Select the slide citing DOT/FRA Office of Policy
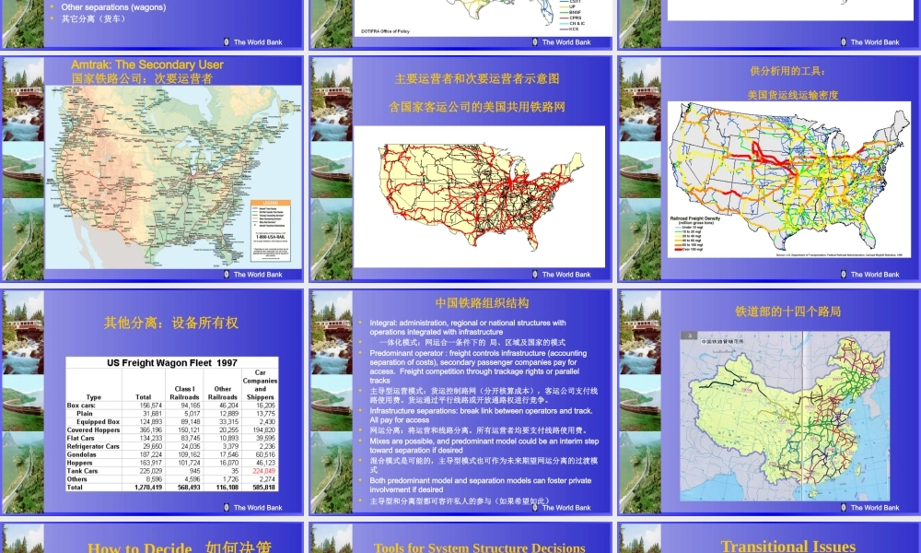 click(460, 24)
